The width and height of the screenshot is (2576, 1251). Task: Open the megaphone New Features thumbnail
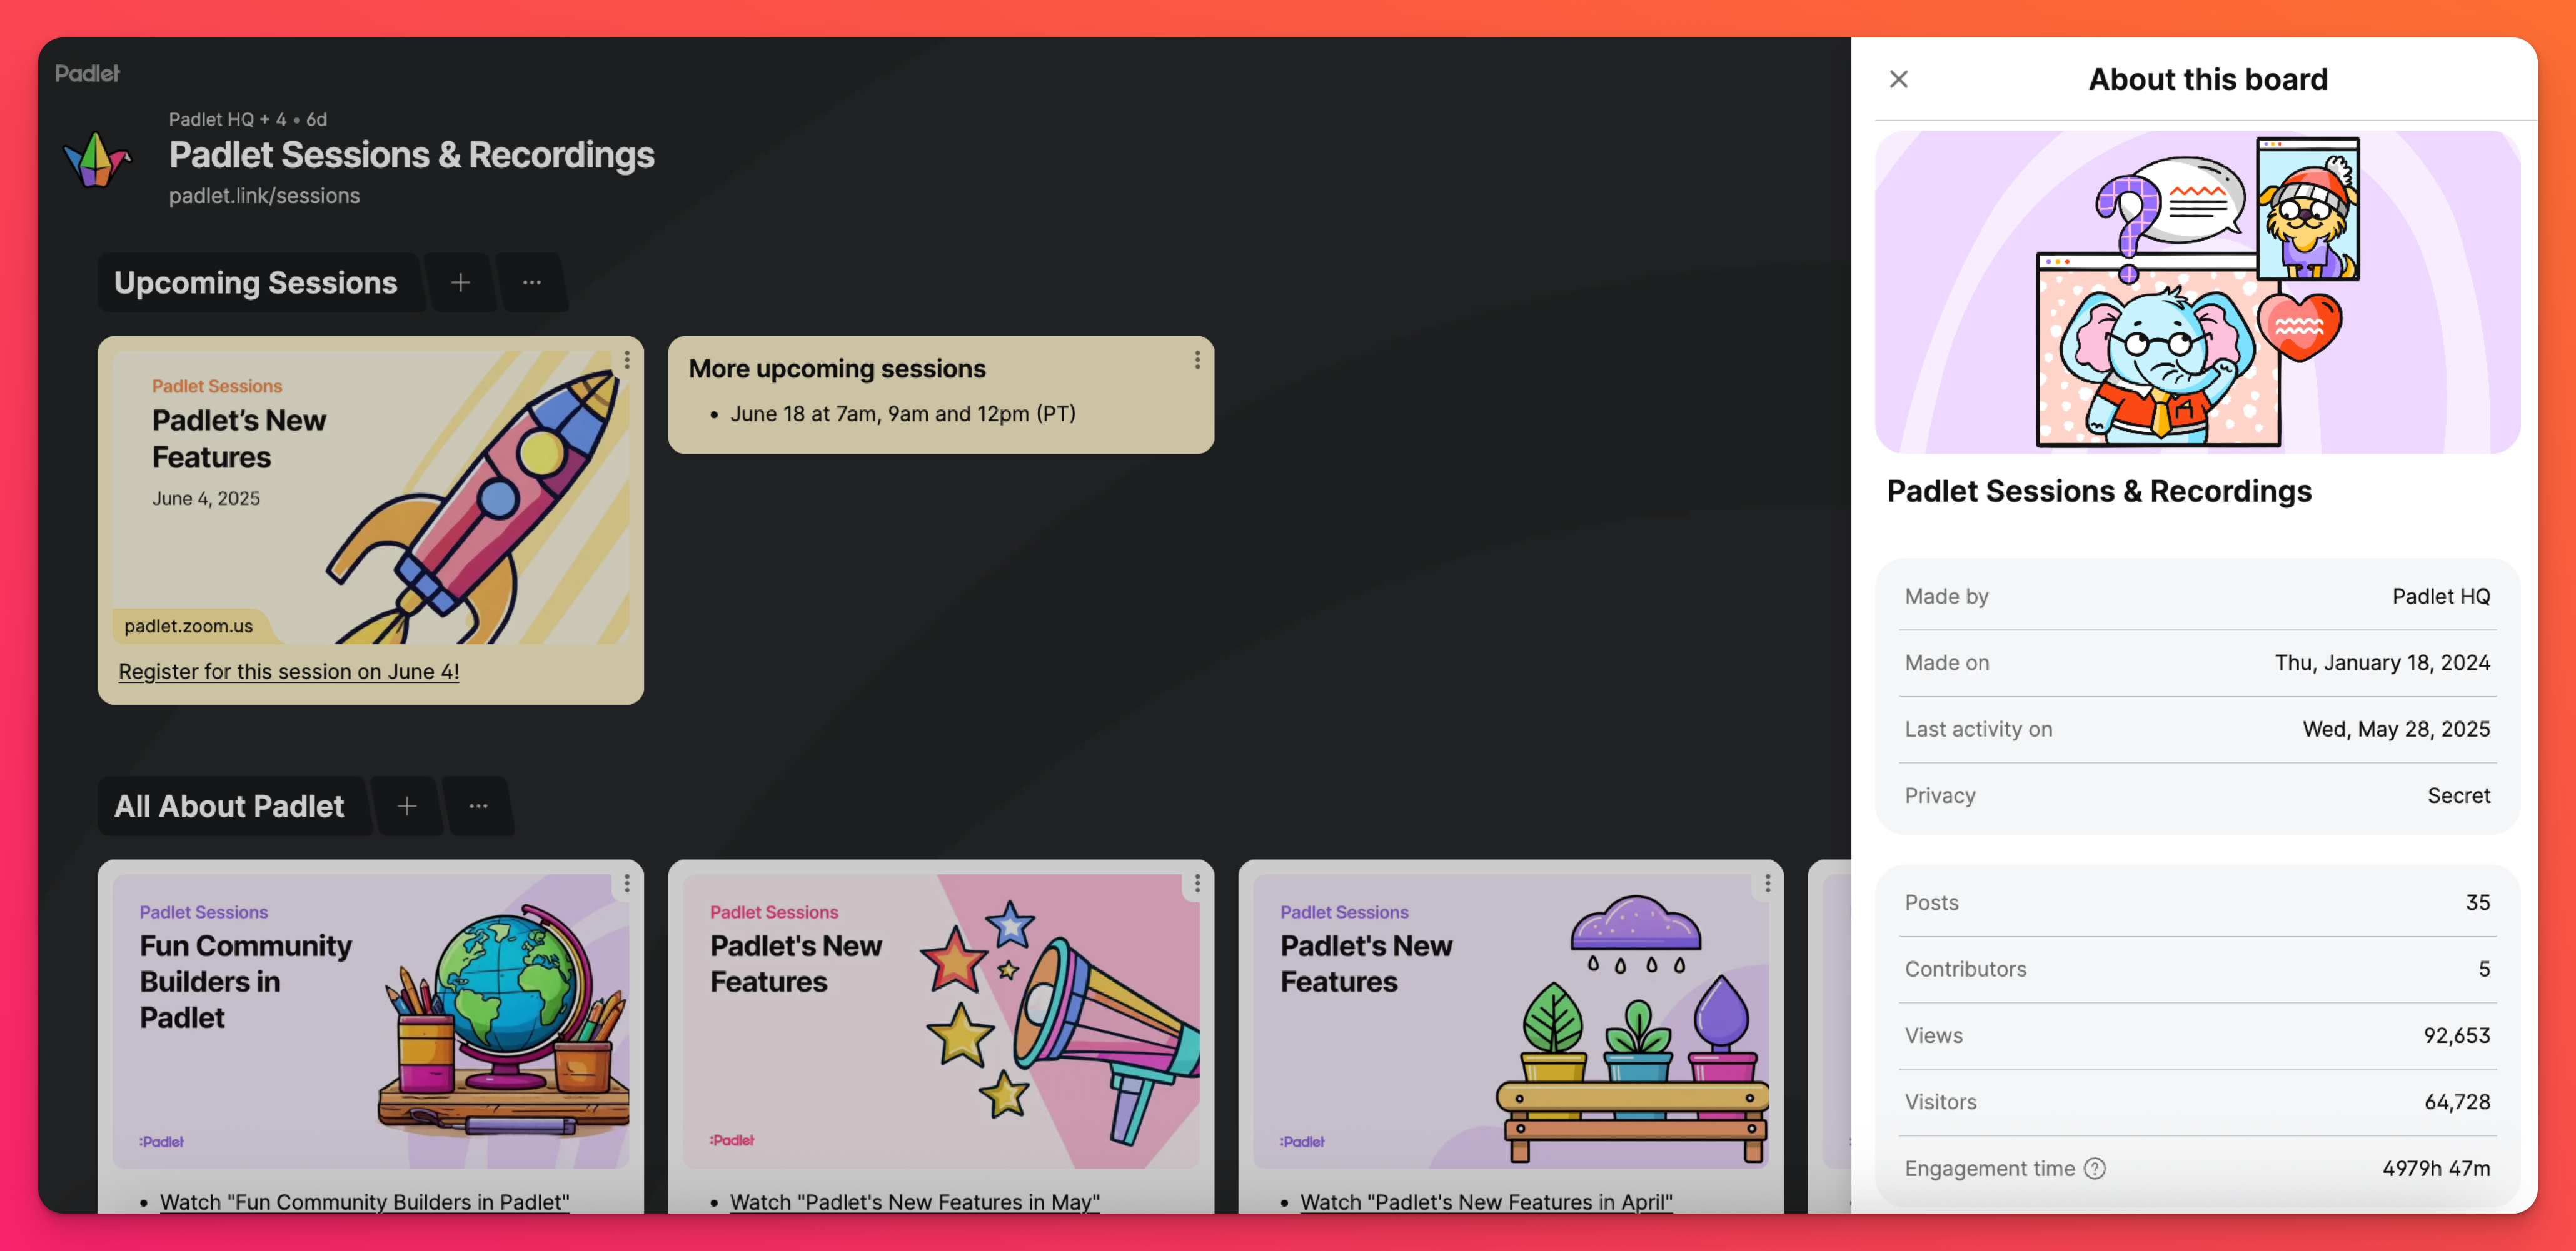941,1021
